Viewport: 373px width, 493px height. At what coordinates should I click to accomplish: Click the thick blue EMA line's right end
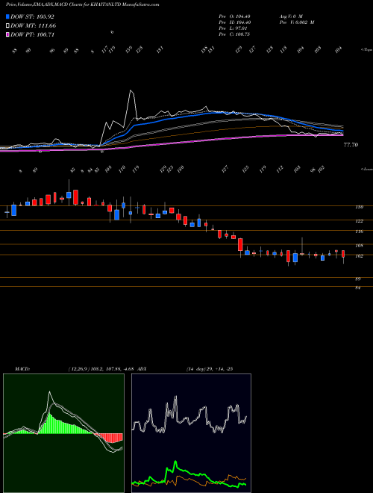[x=342, y=131]
